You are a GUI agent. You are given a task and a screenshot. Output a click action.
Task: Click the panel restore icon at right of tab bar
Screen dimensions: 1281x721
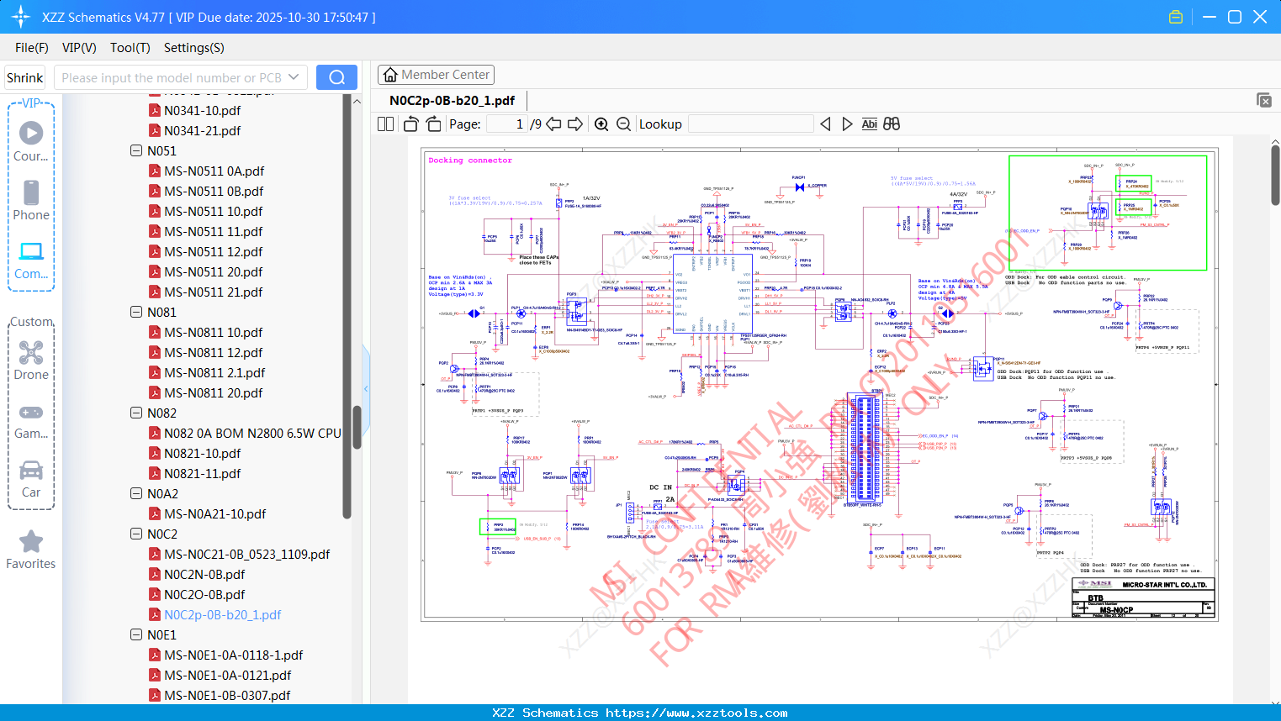(x=1264, y=100)
